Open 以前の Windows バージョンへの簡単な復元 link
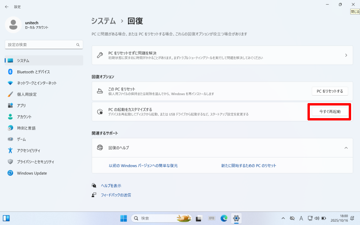This screenshot has height=225, width=360. point(143,165)
